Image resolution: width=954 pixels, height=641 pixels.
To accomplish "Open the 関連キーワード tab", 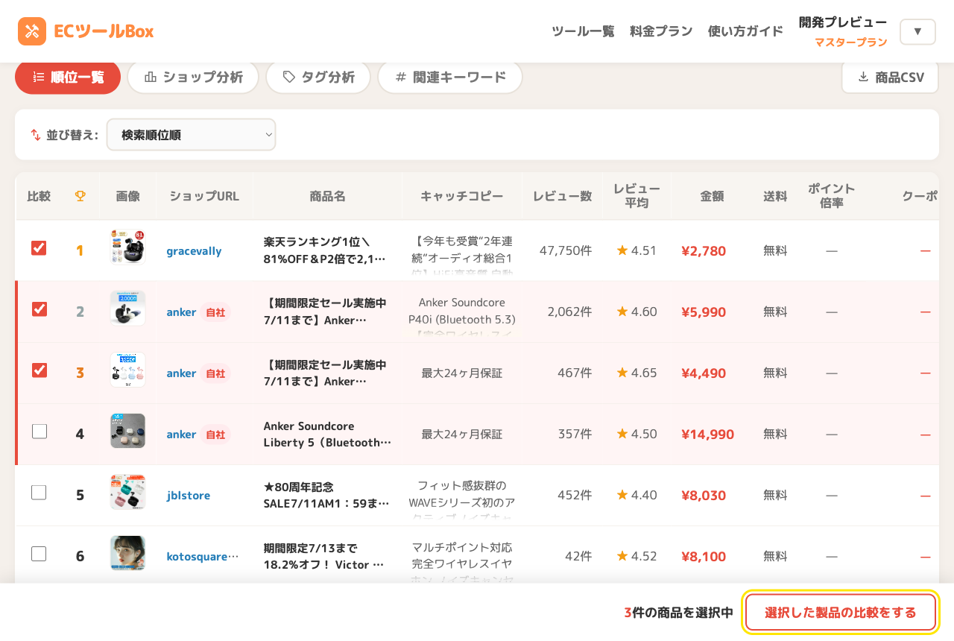I will point(450,77).
